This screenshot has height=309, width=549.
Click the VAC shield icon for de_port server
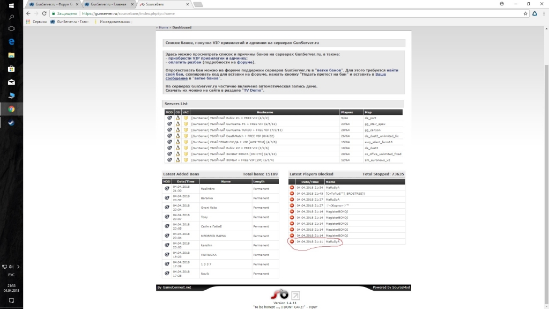click(x=186, y=117)
